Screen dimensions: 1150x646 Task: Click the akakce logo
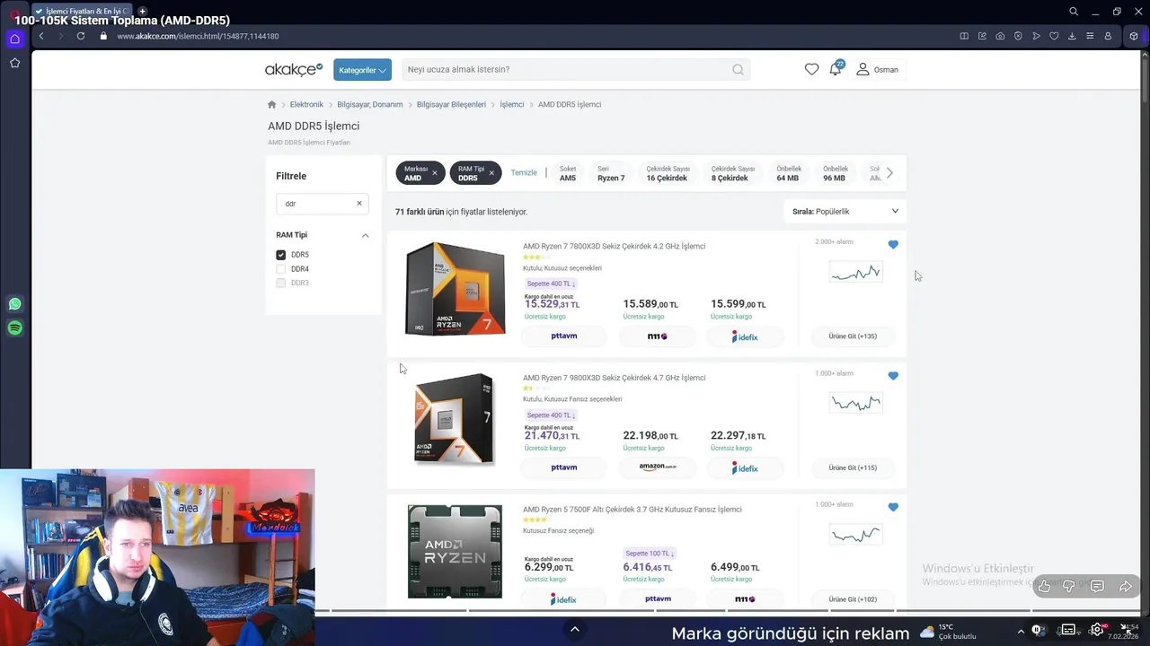tap(294, 69)
